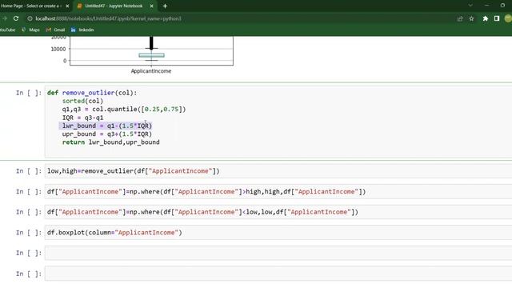Bookmark this page with the star icon
Screen dimensions: 512x288
[x=471, y=18]
